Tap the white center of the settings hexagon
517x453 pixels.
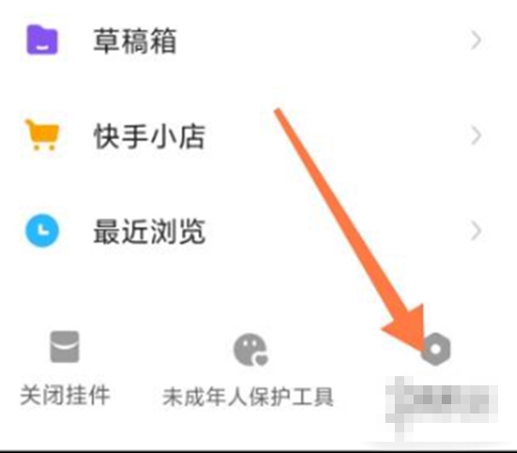(435, 349)
